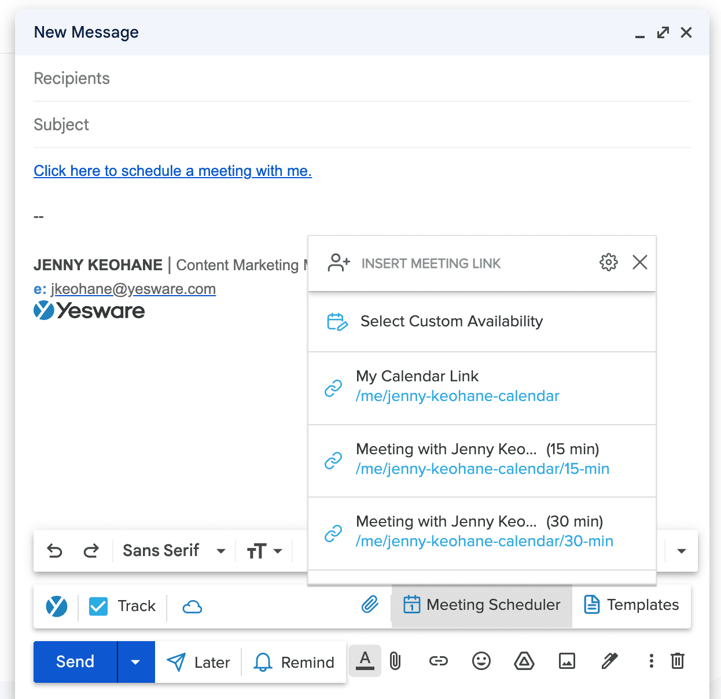
Task: Open My Calendar Link /me/jenny-keohane-calendar
Action: point(457,387)
